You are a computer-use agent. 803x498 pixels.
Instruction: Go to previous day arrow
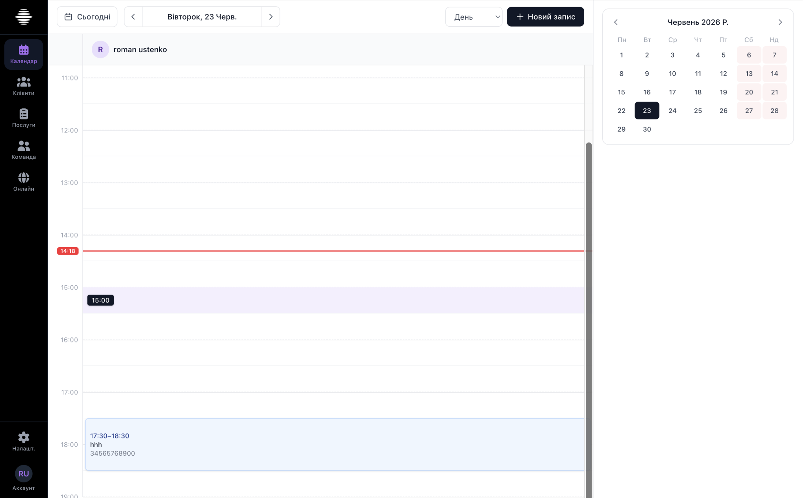coord(133,17)
